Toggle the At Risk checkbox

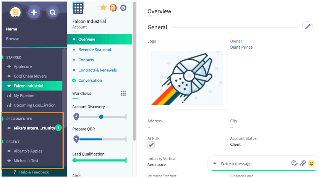tap(151, 145)
